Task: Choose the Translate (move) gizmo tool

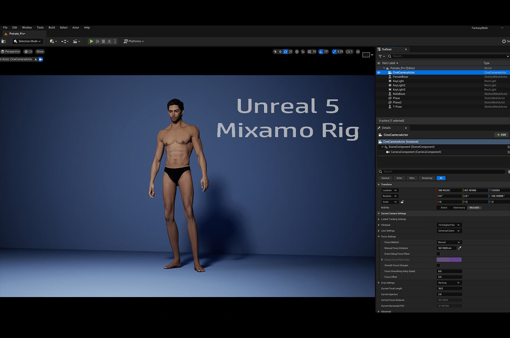Action: pos(280,51)
